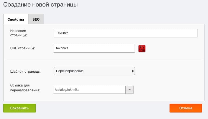The image size is (208, 119).
Task: Click the Название страницы label
Action: [x=19, y=33]
